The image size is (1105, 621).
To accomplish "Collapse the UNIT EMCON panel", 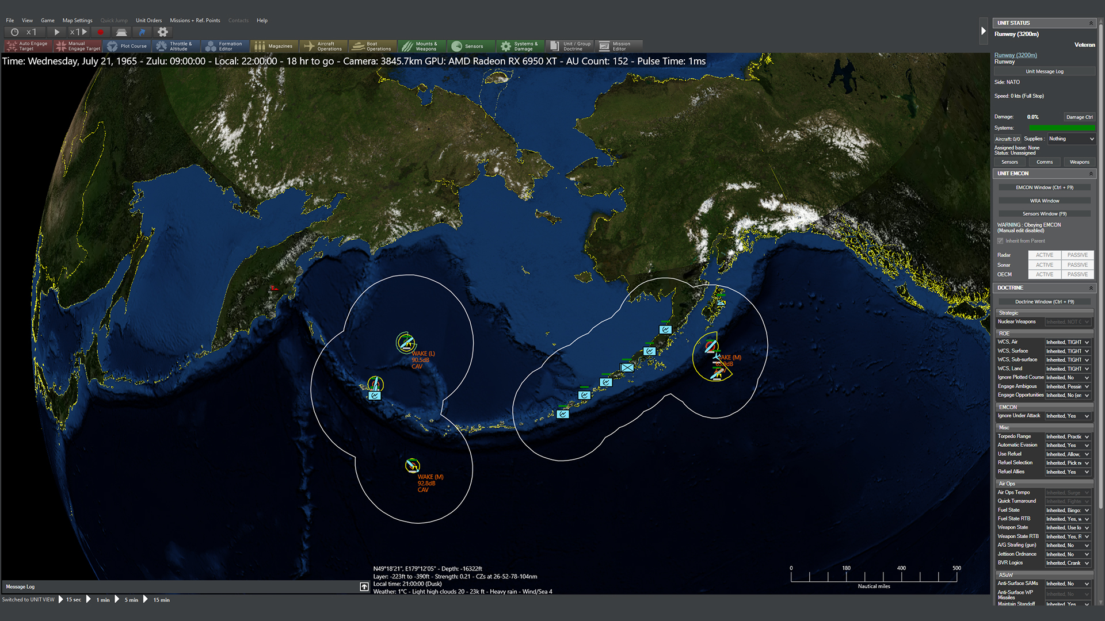I will point(1091,174).
